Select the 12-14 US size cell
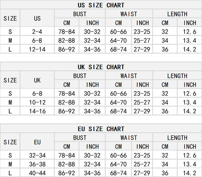Image resolution: width=202 pixels, height=177 pixels. click(x=37, y=49)
